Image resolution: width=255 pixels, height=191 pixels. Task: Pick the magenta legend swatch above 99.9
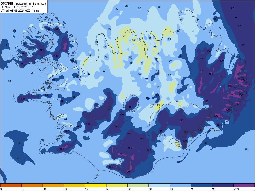pyautogui.click(x=244, y=185)
